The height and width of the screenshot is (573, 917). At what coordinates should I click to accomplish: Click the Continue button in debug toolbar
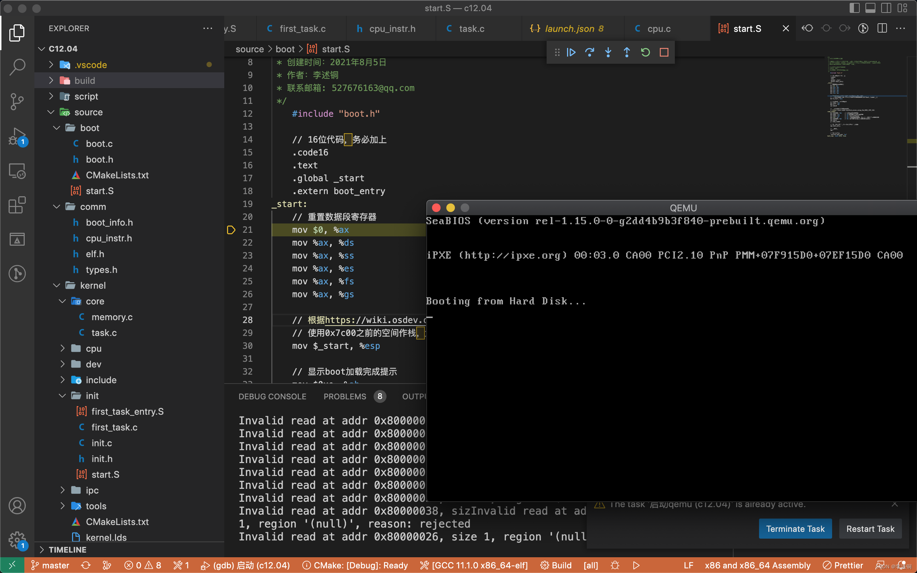point(571,52)
